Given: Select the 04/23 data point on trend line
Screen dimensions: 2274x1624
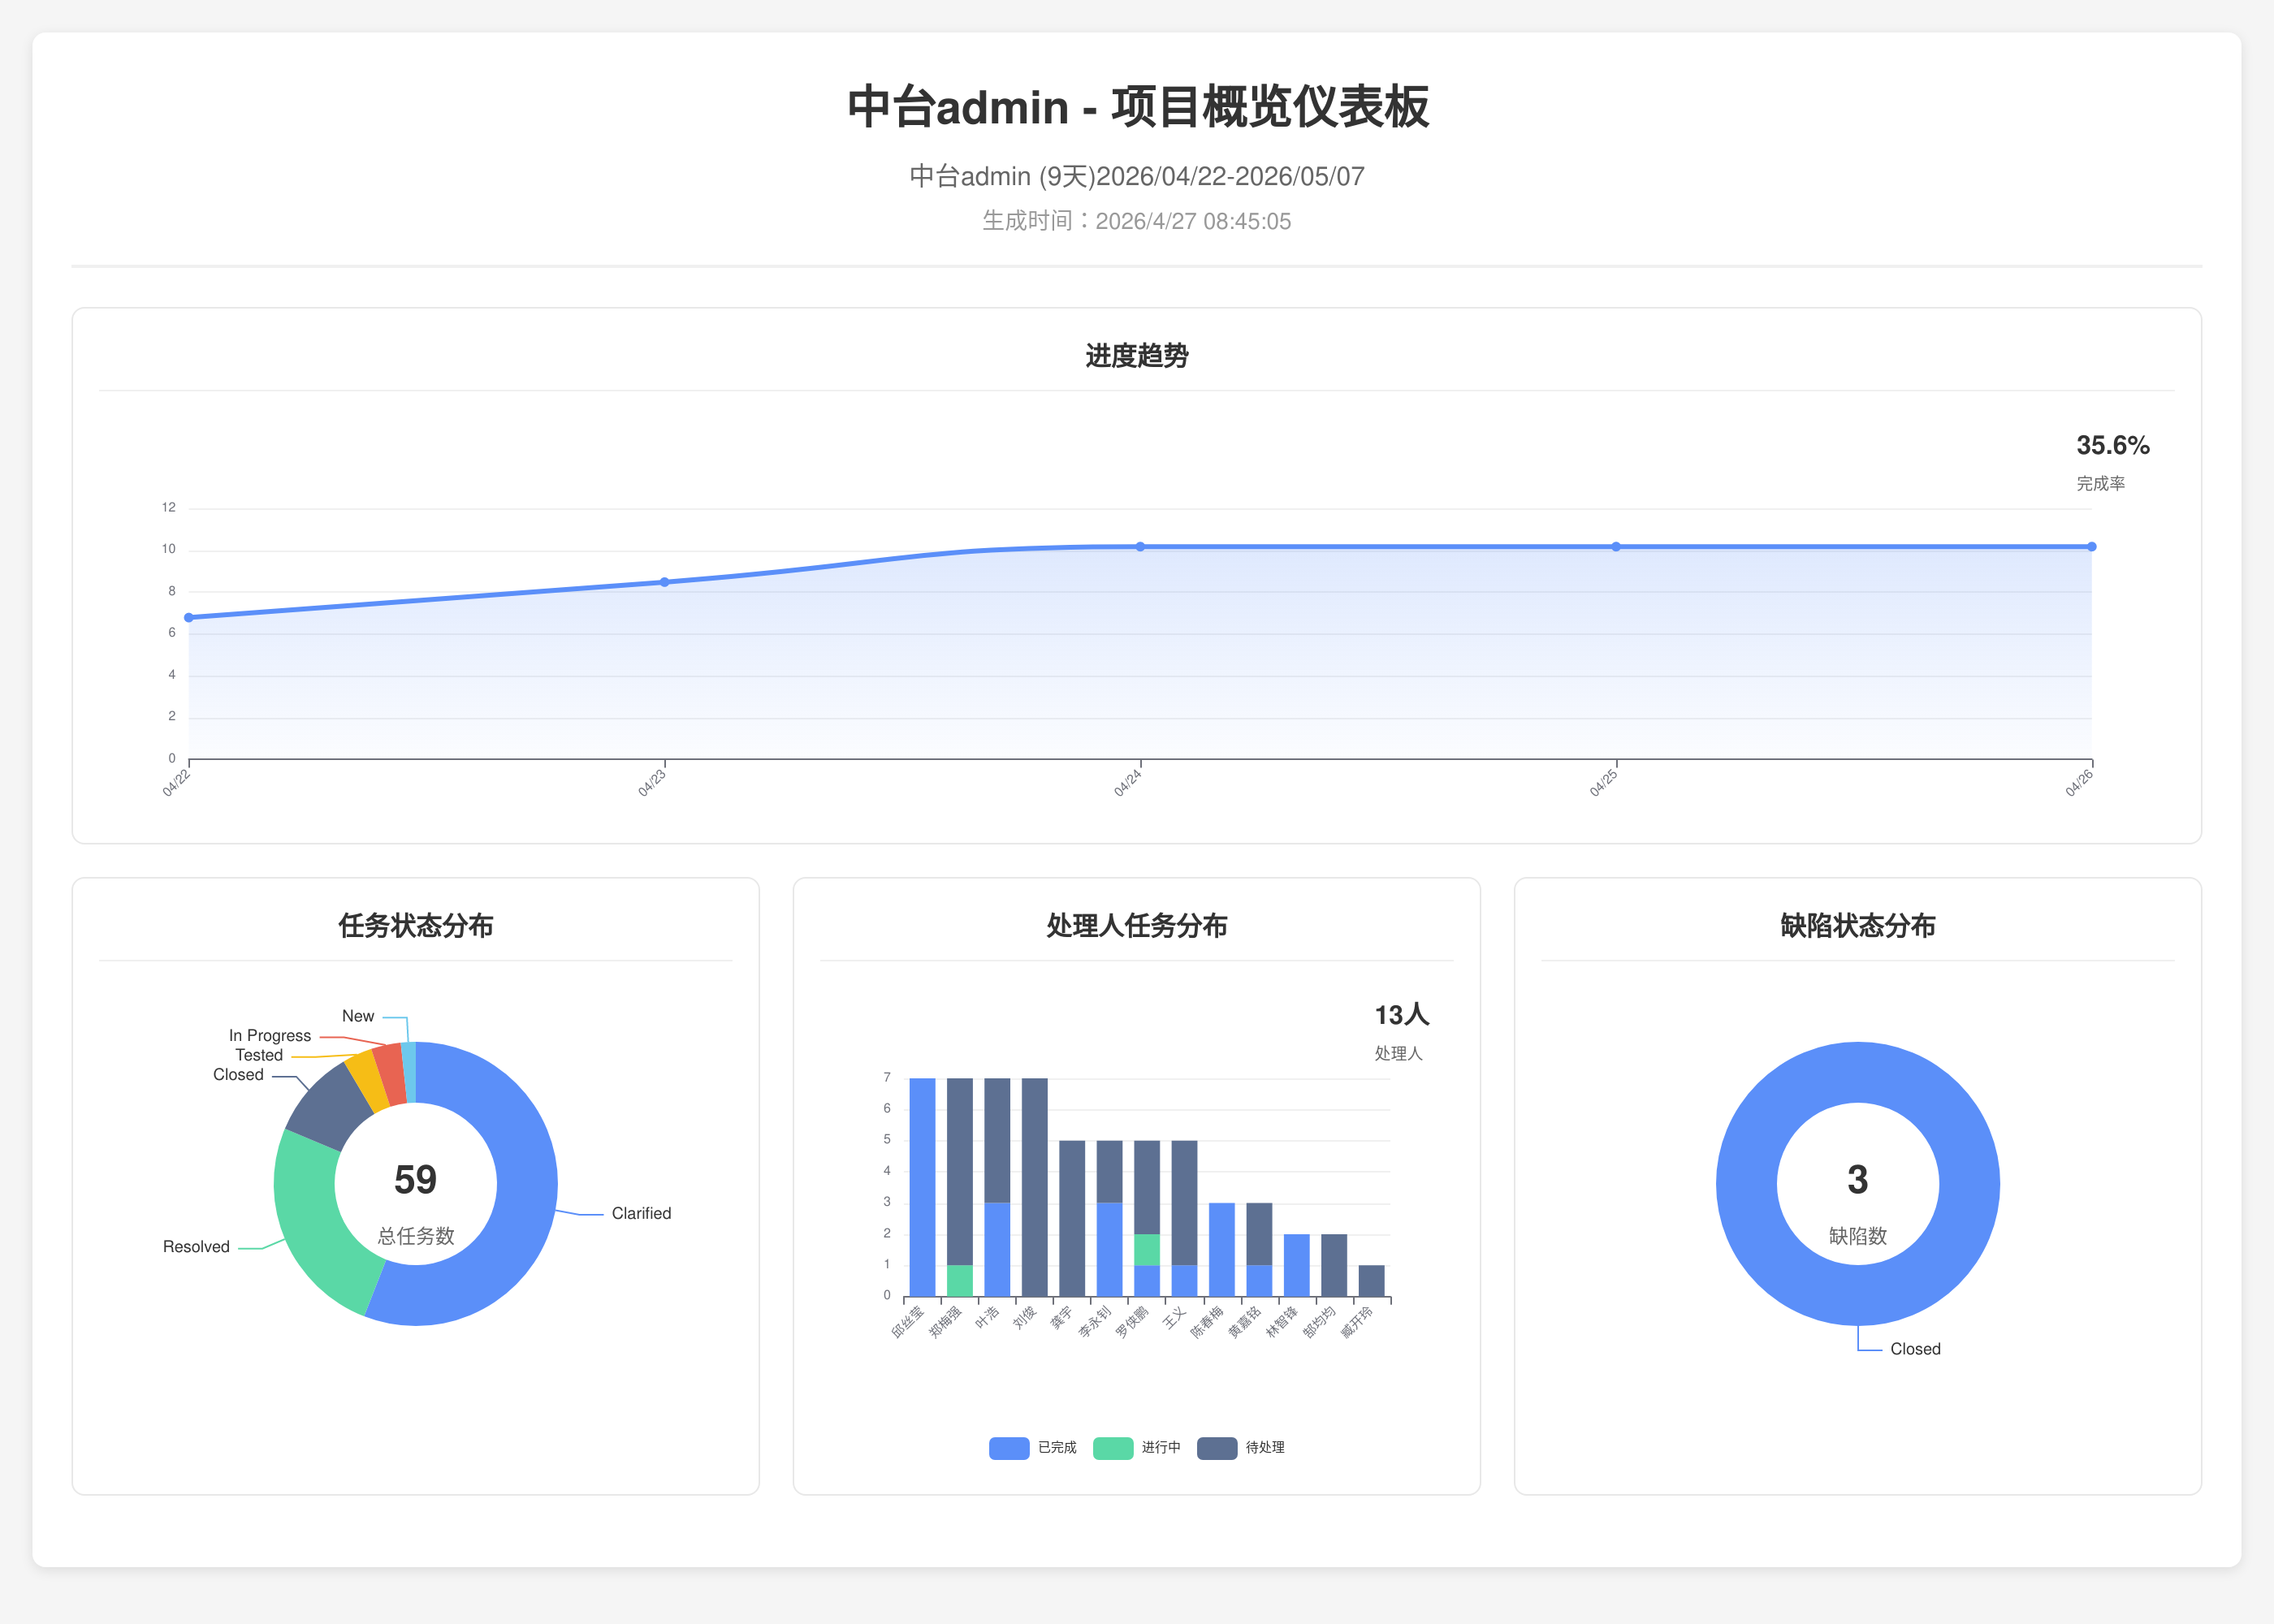Looking at the screenshot, I should (x=665, y=582).
